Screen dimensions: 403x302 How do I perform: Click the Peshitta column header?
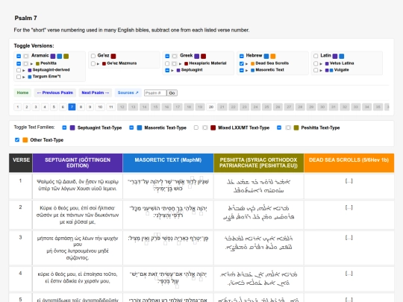258,163
